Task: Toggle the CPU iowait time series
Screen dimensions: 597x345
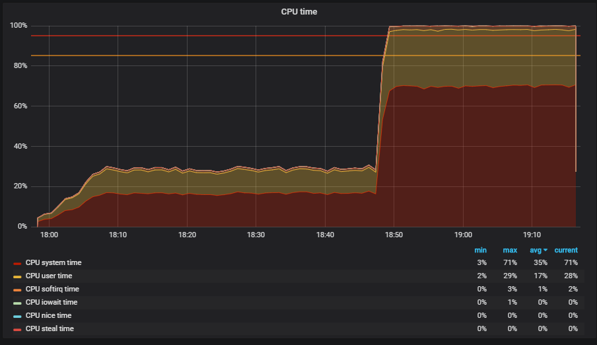Action: [52, 302]
